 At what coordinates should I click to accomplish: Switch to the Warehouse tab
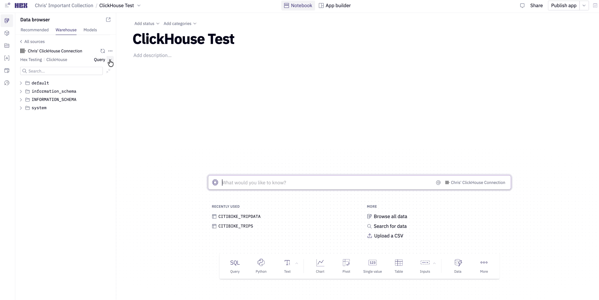tap(66, 30)
